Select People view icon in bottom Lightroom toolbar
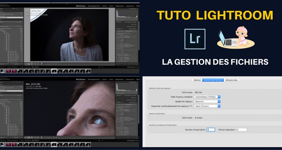Screen dimensions: 282x150 38,138
